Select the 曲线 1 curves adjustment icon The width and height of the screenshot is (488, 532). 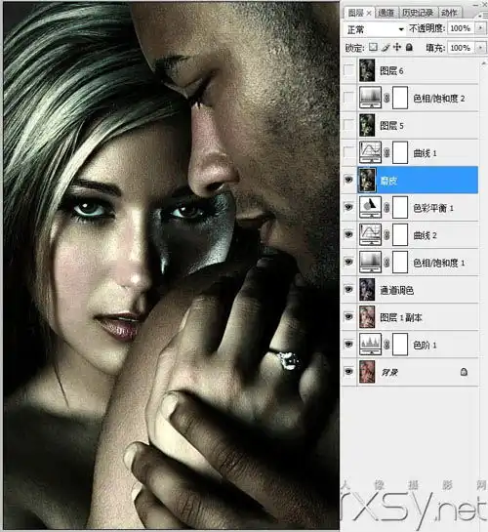[370, 152]
